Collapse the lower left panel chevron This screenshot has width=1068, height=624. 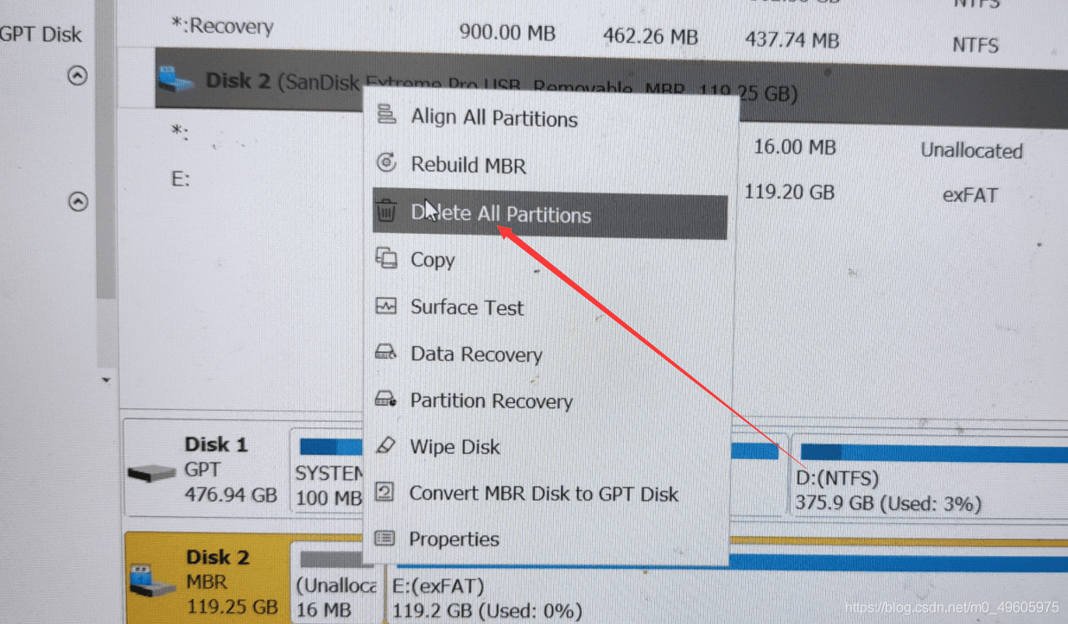[78, 202]
